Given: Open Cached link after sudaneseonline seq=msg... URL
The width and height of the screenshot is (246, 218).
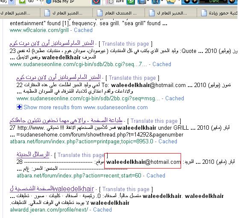Looking at the screenshot, I should tap(175, 99).
